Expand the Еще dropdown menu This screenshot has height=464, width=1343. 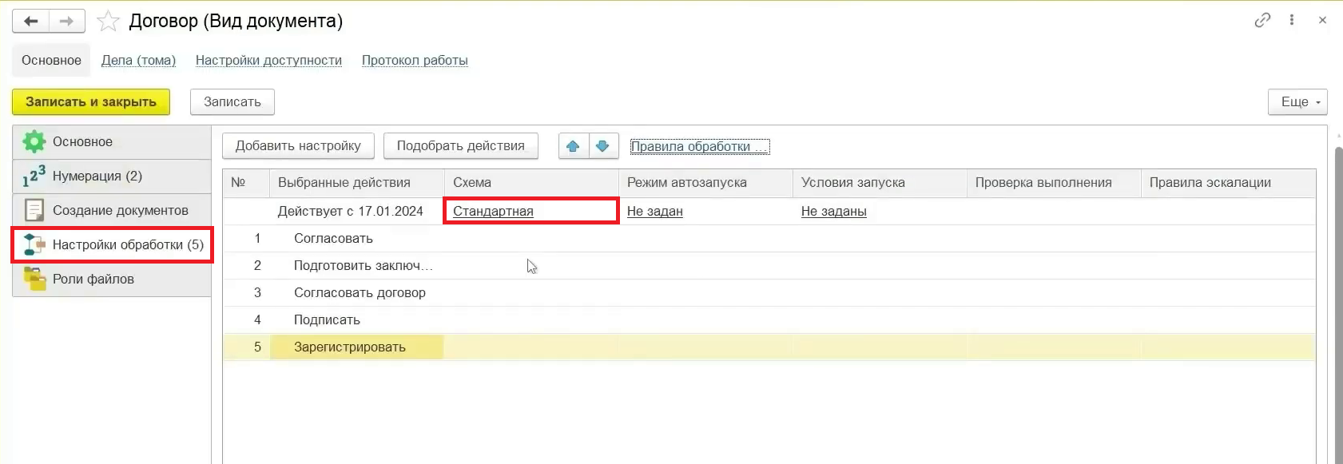(1297, 102)
